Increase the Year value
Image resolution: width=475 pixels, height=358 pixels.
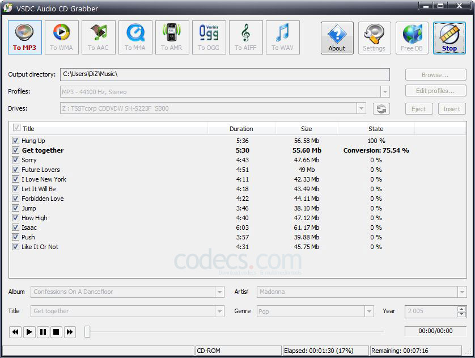(x=461, y=309)
